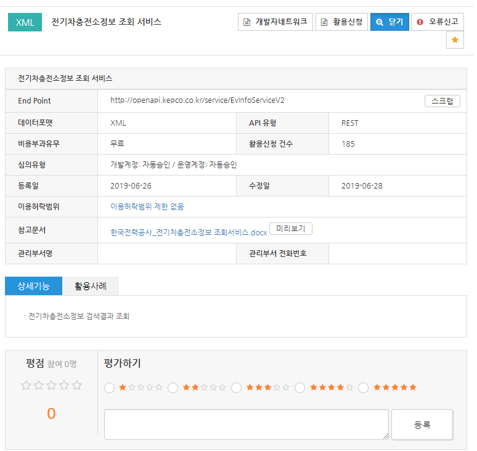477x451 pixels.
Task: Click the 비용부과유무 value 무료
Action: [x=118, y=145]
